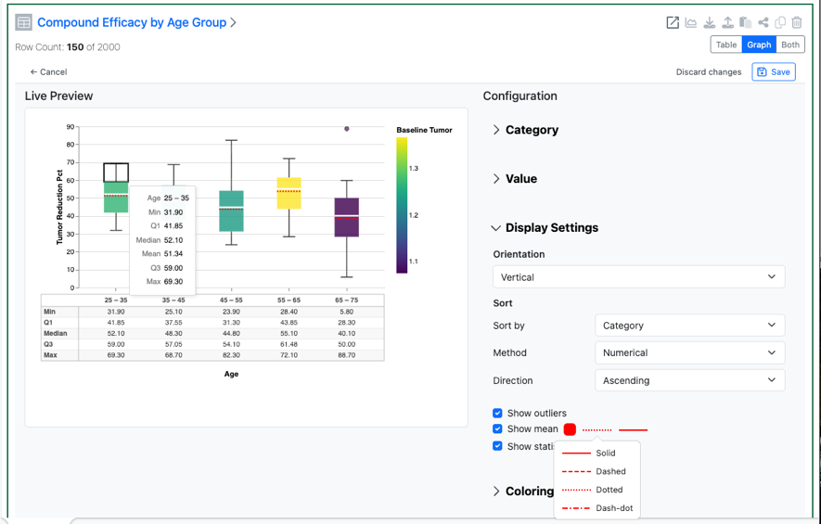Open view in new window icon
This screenshot has height=524, width=821.
673,22
